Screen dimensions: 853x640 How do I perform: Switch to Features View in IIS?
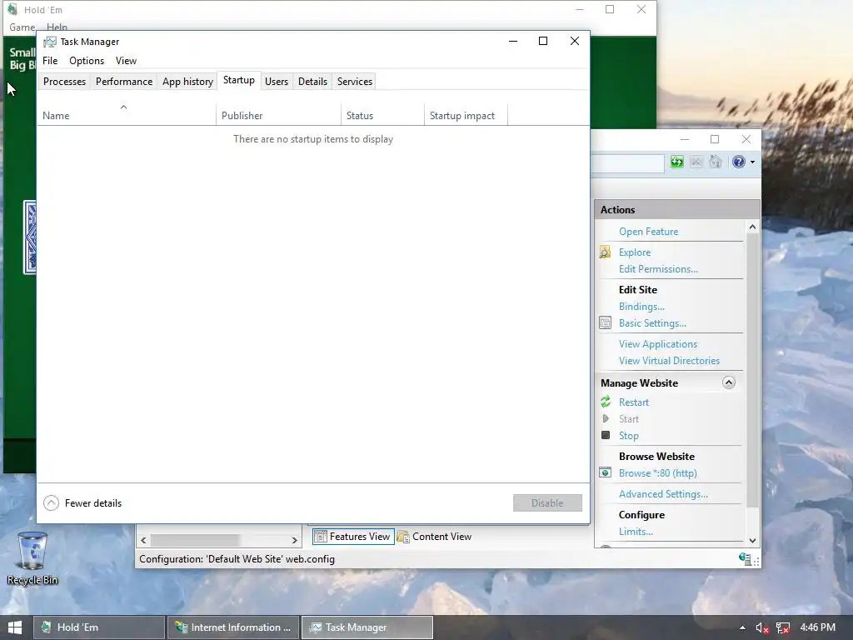353,537
